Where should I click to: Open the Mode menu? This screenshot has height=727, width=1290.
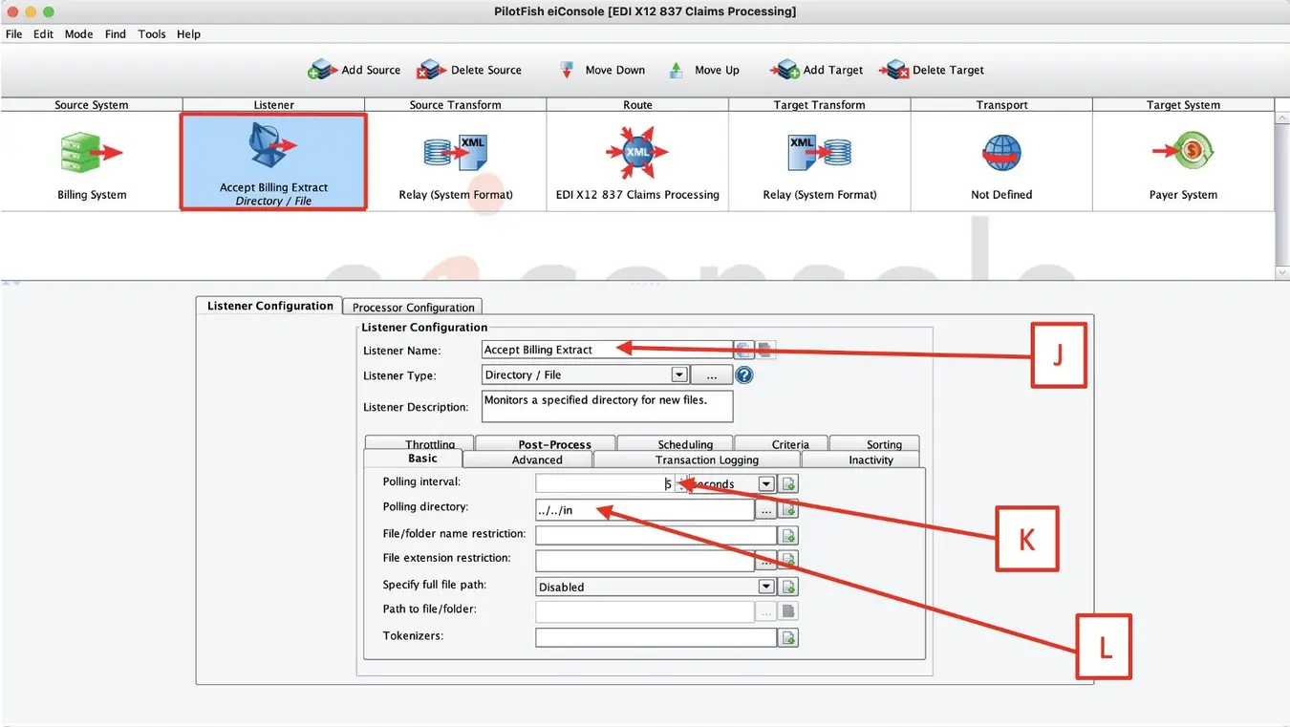click(78, 33)
